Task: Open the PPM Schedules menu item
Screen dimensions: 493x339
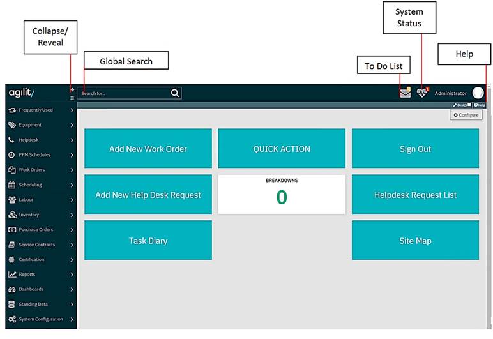Action: [34, 155]
